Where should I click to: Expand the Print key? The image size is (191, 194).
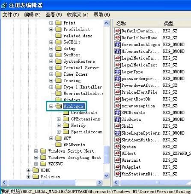point(51,23)
